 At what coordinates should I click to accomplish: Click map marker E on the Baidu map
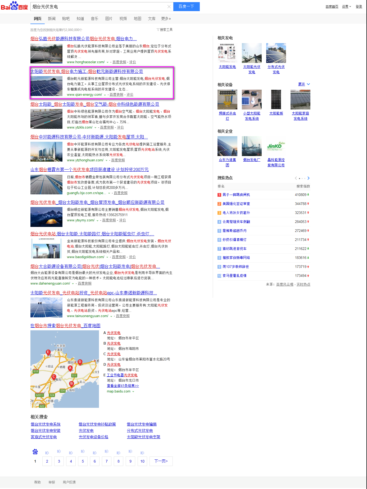(x=48, y=352)
